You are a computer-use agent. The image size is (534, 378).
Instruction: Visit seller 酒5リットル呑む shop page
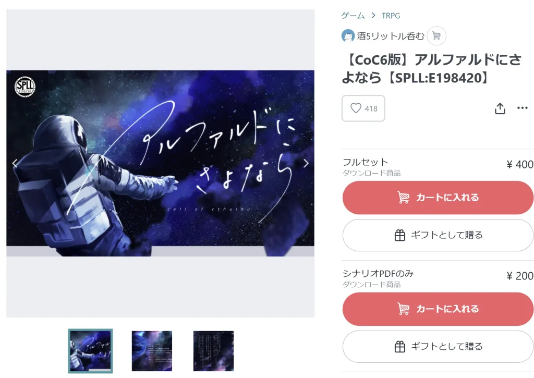coord(391,36)
